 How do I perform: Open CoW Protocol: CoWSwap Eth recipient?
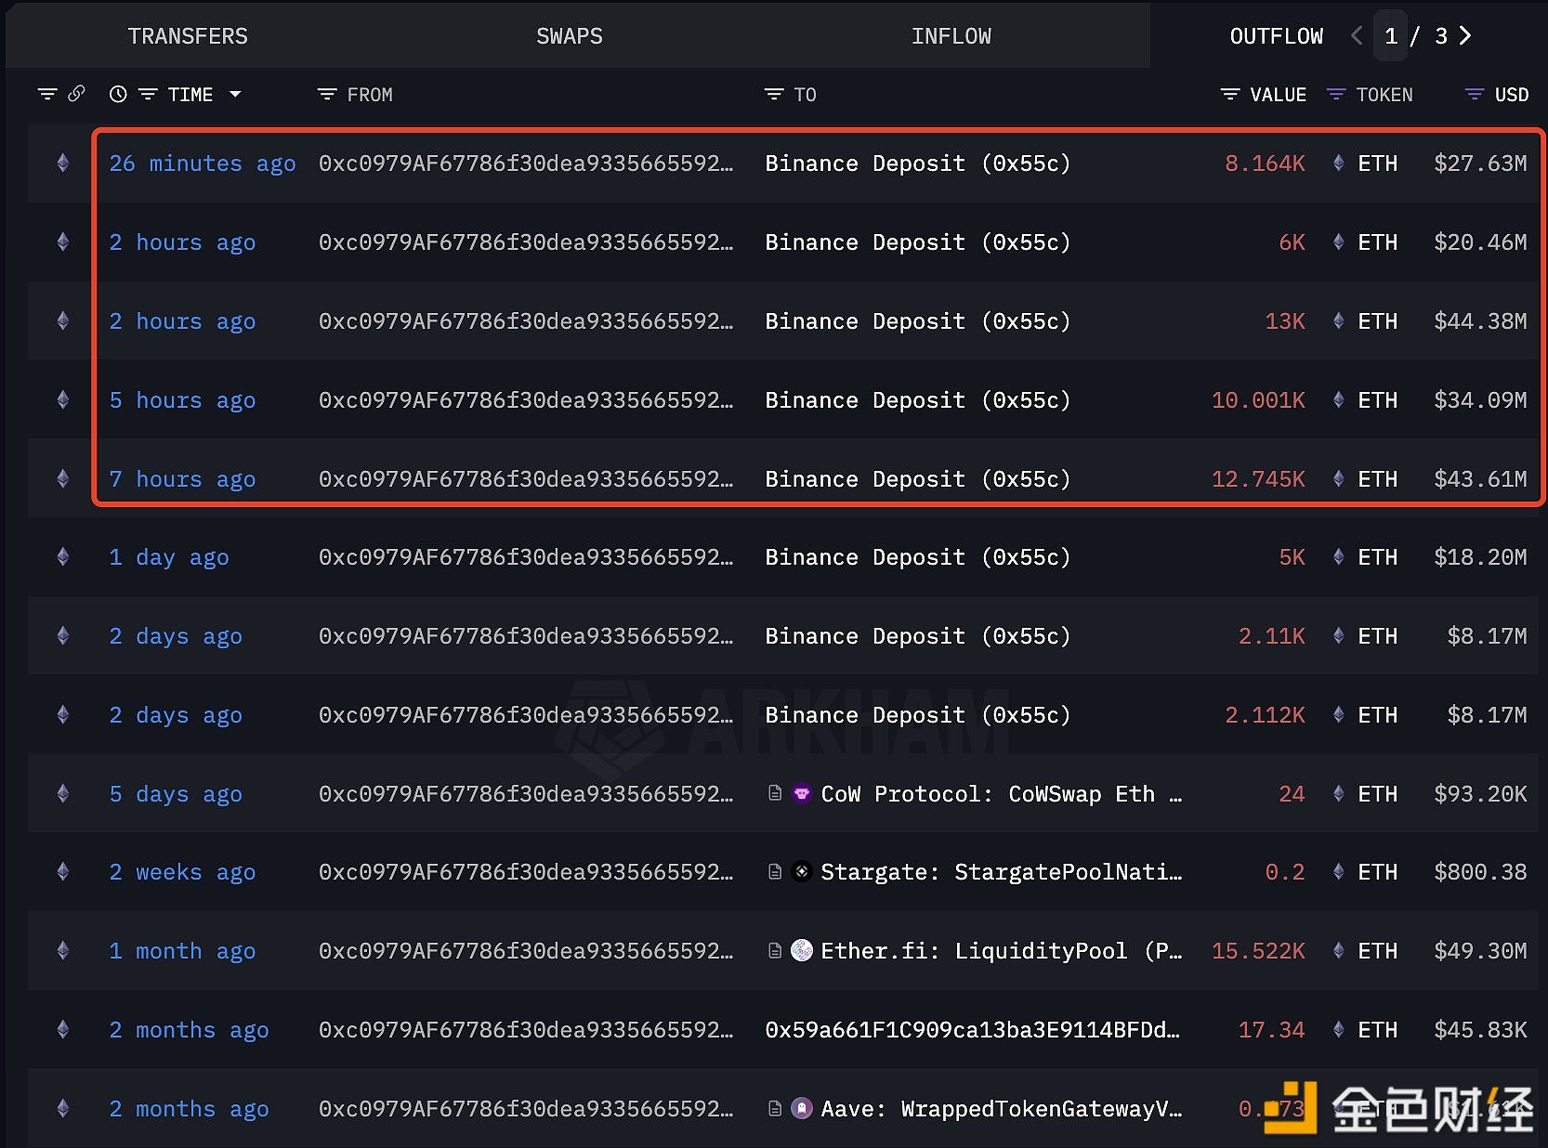point(1001,794)
